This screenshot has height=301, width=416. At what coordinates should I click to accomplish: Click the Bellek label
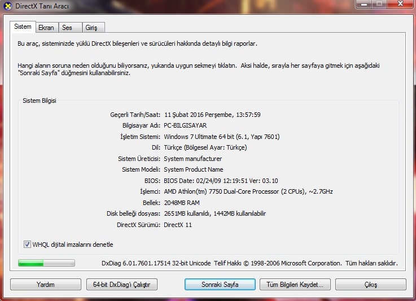click(151, 203)
